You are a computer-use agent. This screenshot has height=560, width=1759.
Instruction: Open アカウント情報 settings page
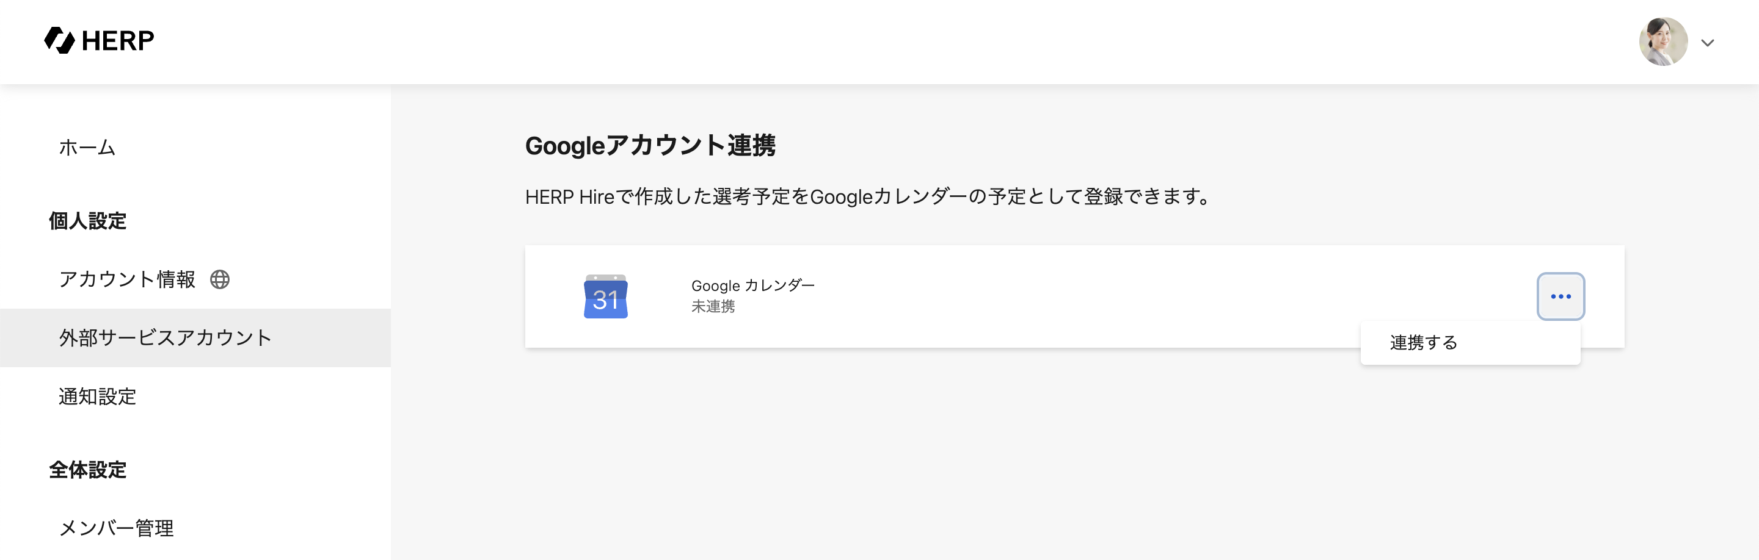[127, 279]
